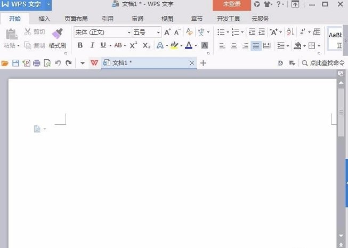
Task: Print the document with printer icon
Action: pyautogui.click(x=37, y=63)
